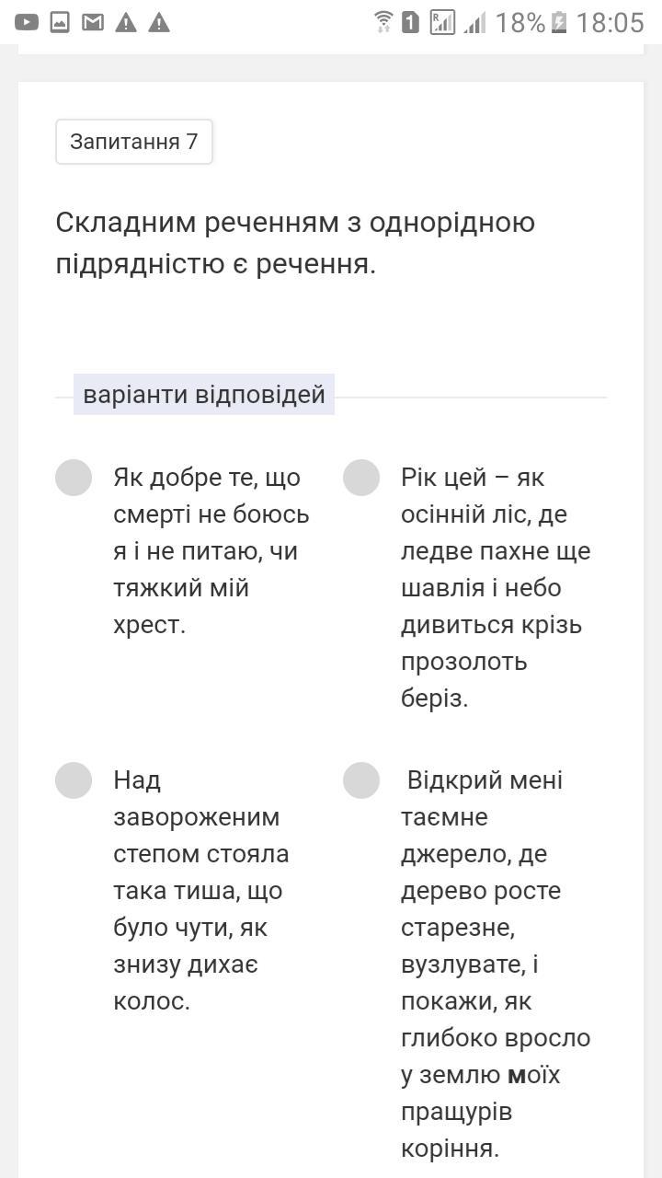Viewport: 662px width, 1178px height.
Task: Tap the mobile signal bars icon
Action: [x=474, y=22]
